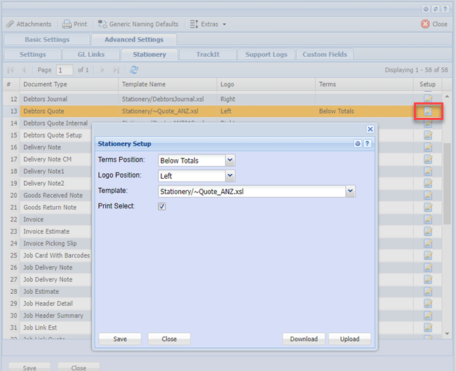Open setup for the Debtors Quote row
Screen dimensions: 456x371
(x=427, y=112)
